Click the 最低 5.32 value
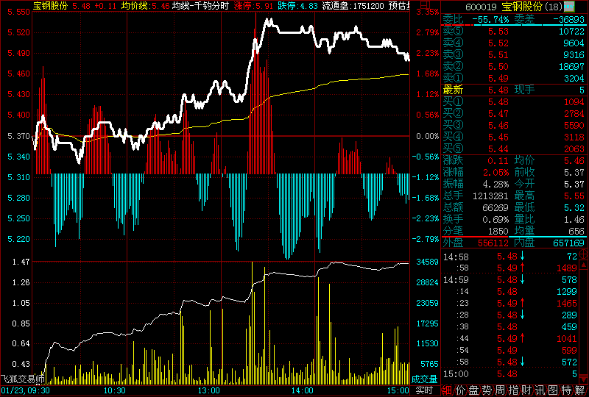 coord(574,207)
